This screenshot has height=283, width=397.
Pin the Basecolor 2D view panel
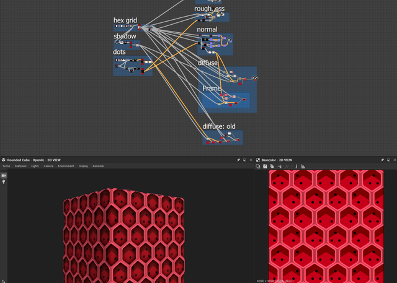point(381,160)
